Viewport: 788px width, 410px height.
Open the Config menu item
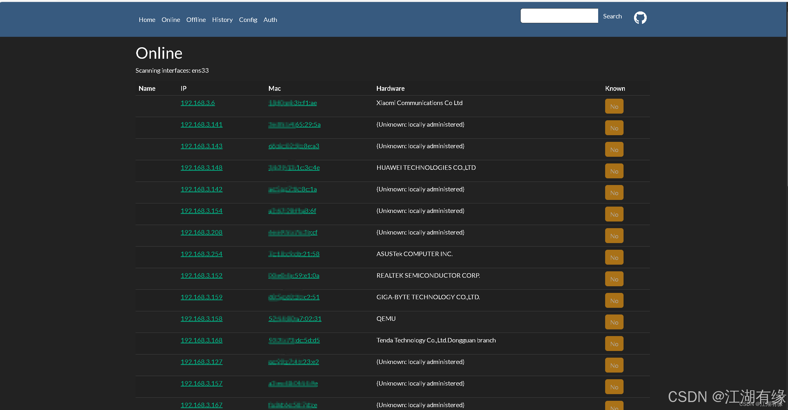(248, 20)
